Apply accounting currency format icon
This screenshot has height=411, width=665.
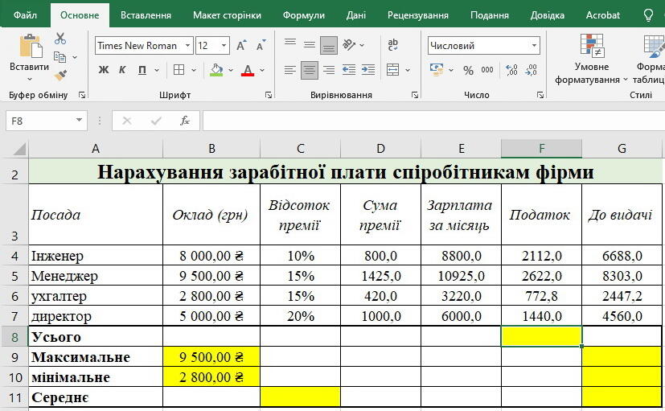(436, 70)
